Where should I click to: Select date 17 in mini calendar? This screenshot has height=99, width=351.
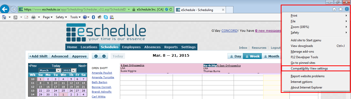pos(55,87)
